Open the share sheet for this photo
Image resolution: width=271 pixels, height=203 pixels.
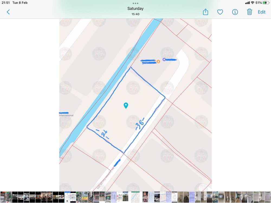pyautogui.click(x=205, y=12)
